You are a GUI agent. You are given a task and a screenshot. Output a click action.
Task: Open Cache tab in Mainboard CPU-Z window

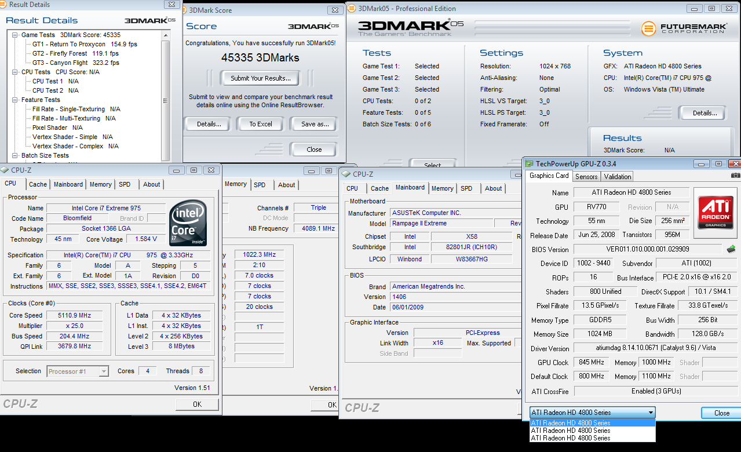380,188
